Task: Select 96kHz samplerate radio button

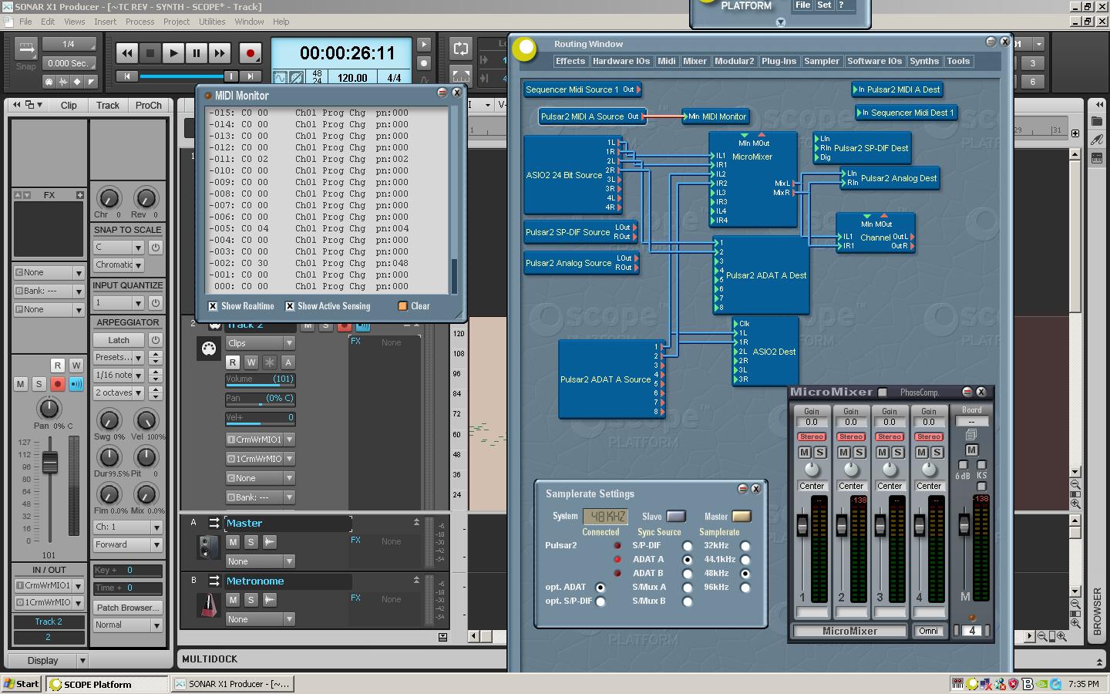Action: (745, 588)
